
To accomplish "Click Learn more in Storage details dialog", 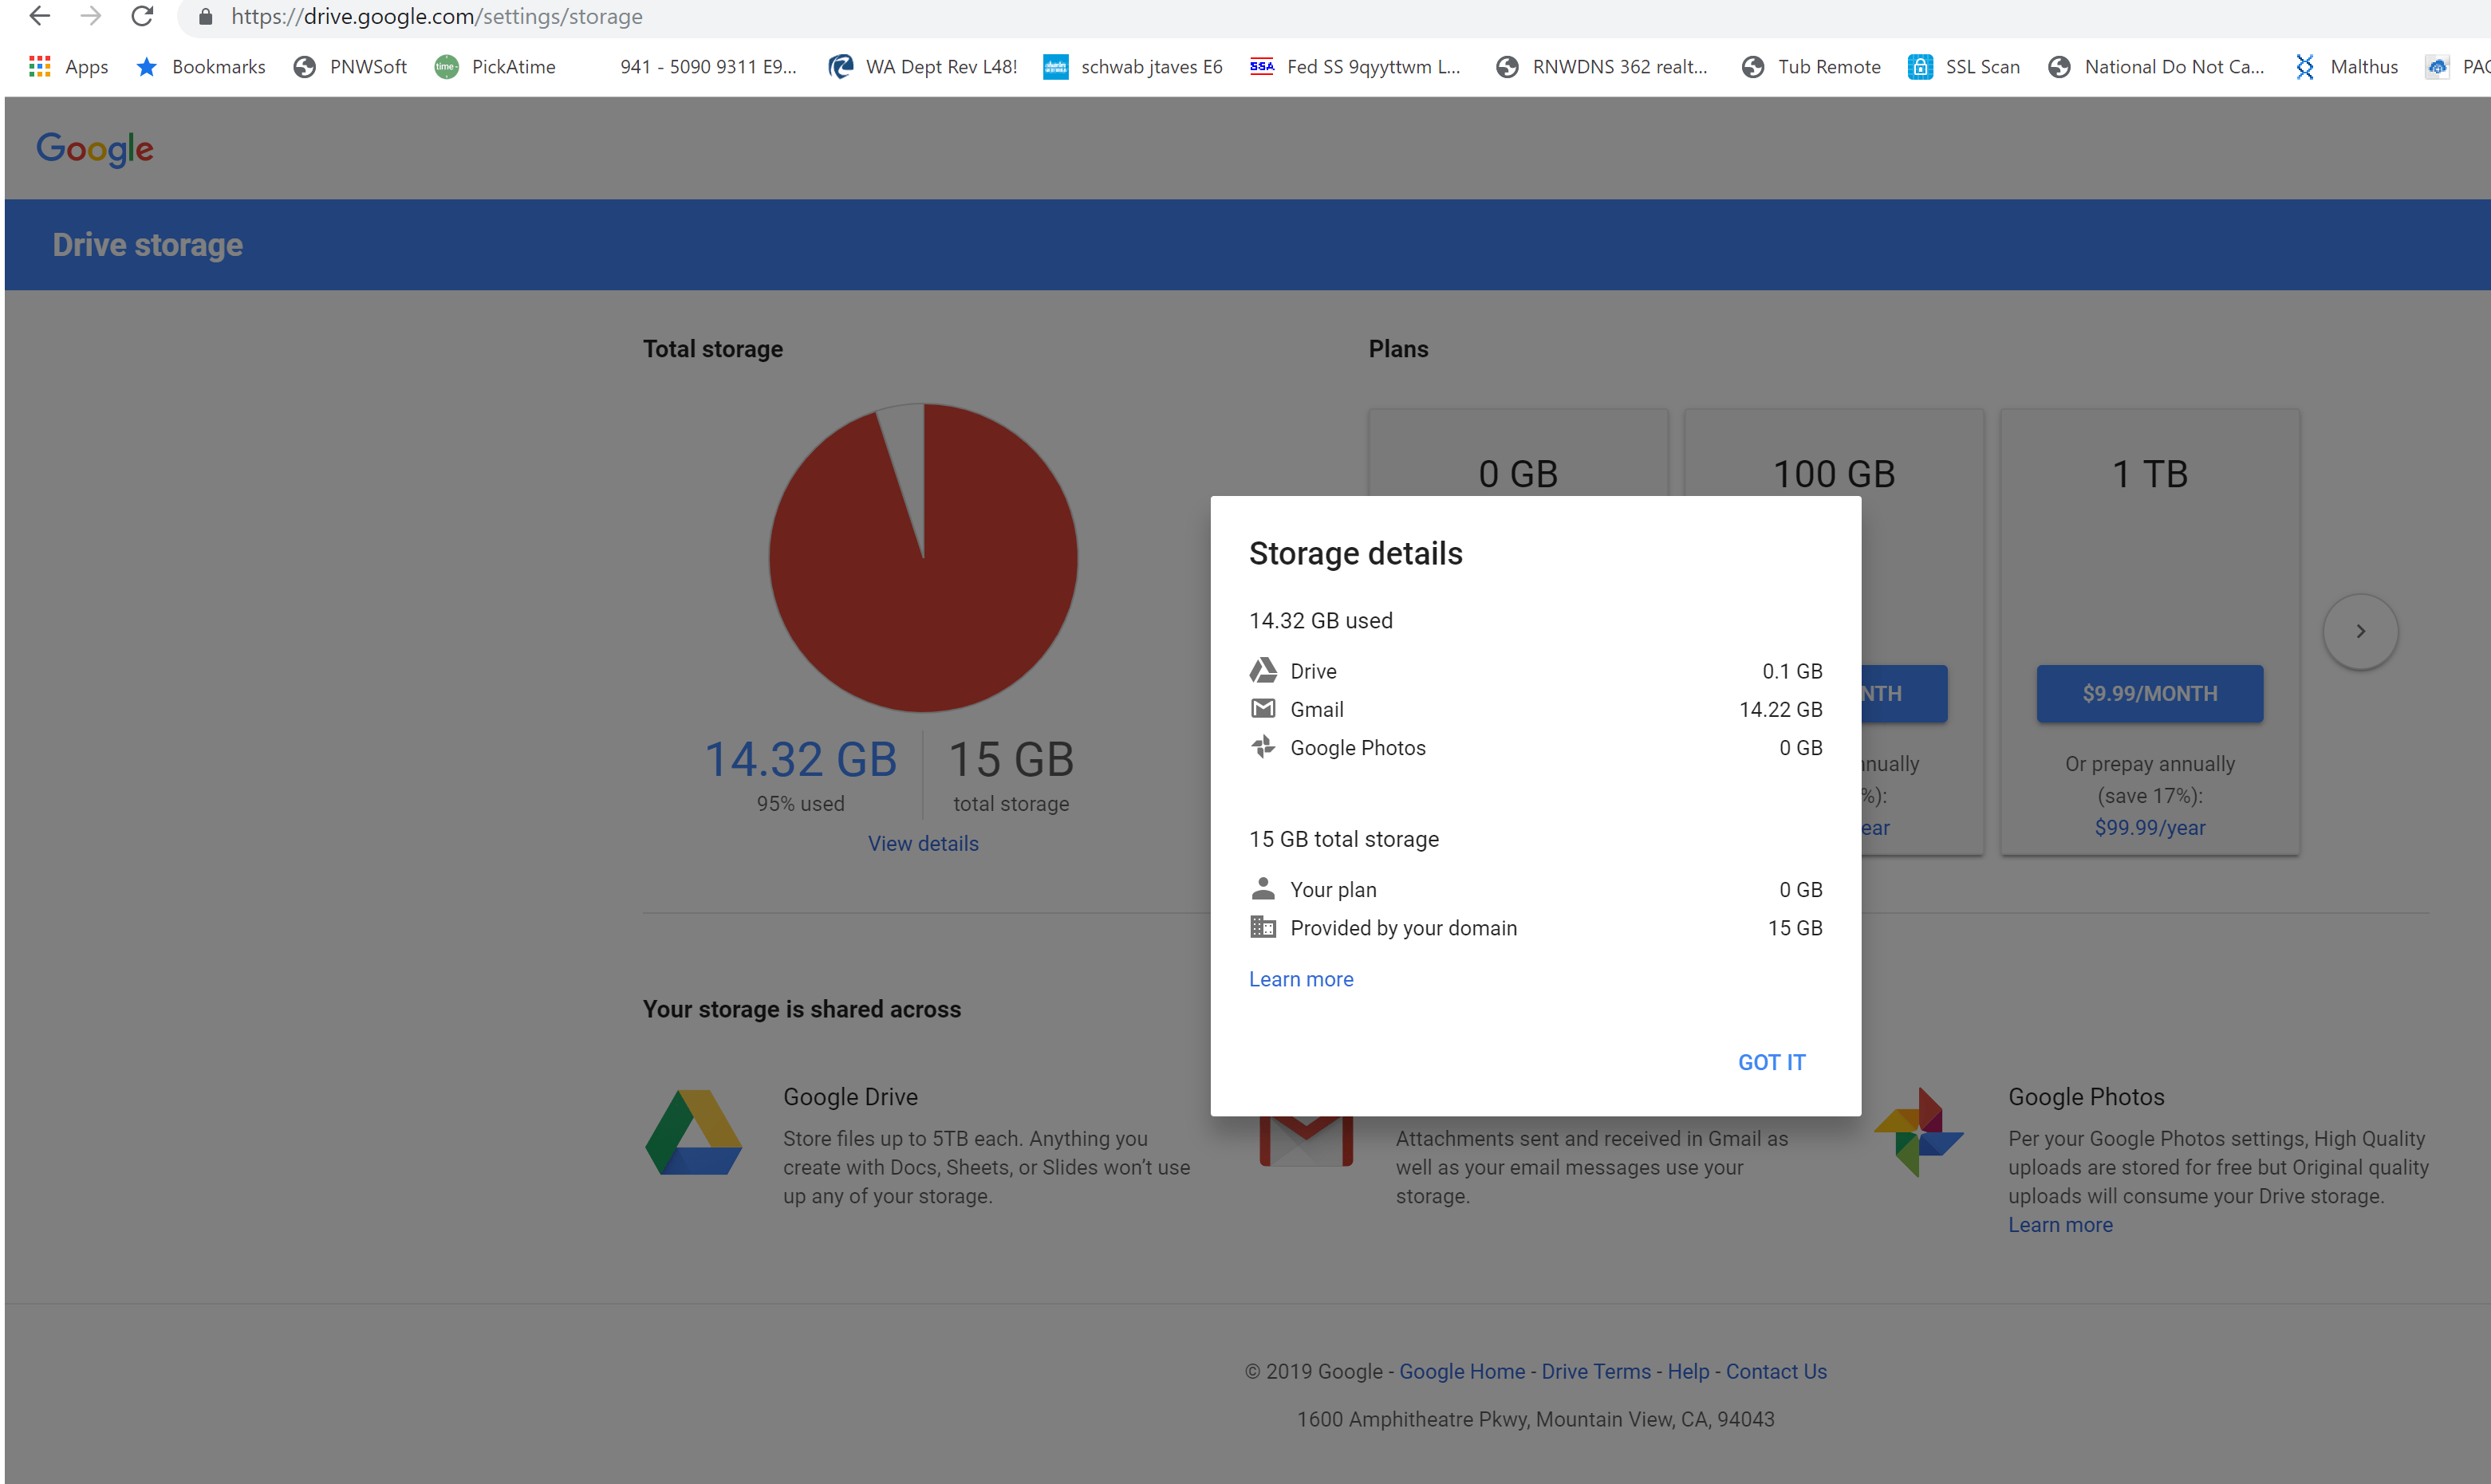I will pyautogui.click(x=1301, y=979).
